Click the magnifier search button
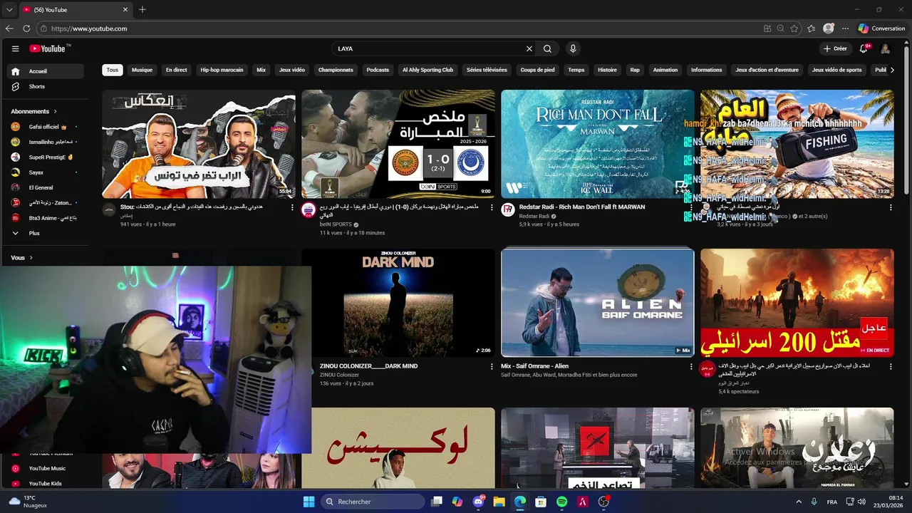The height and width of the screenshot is (513, 912). [x=547, y=48]
